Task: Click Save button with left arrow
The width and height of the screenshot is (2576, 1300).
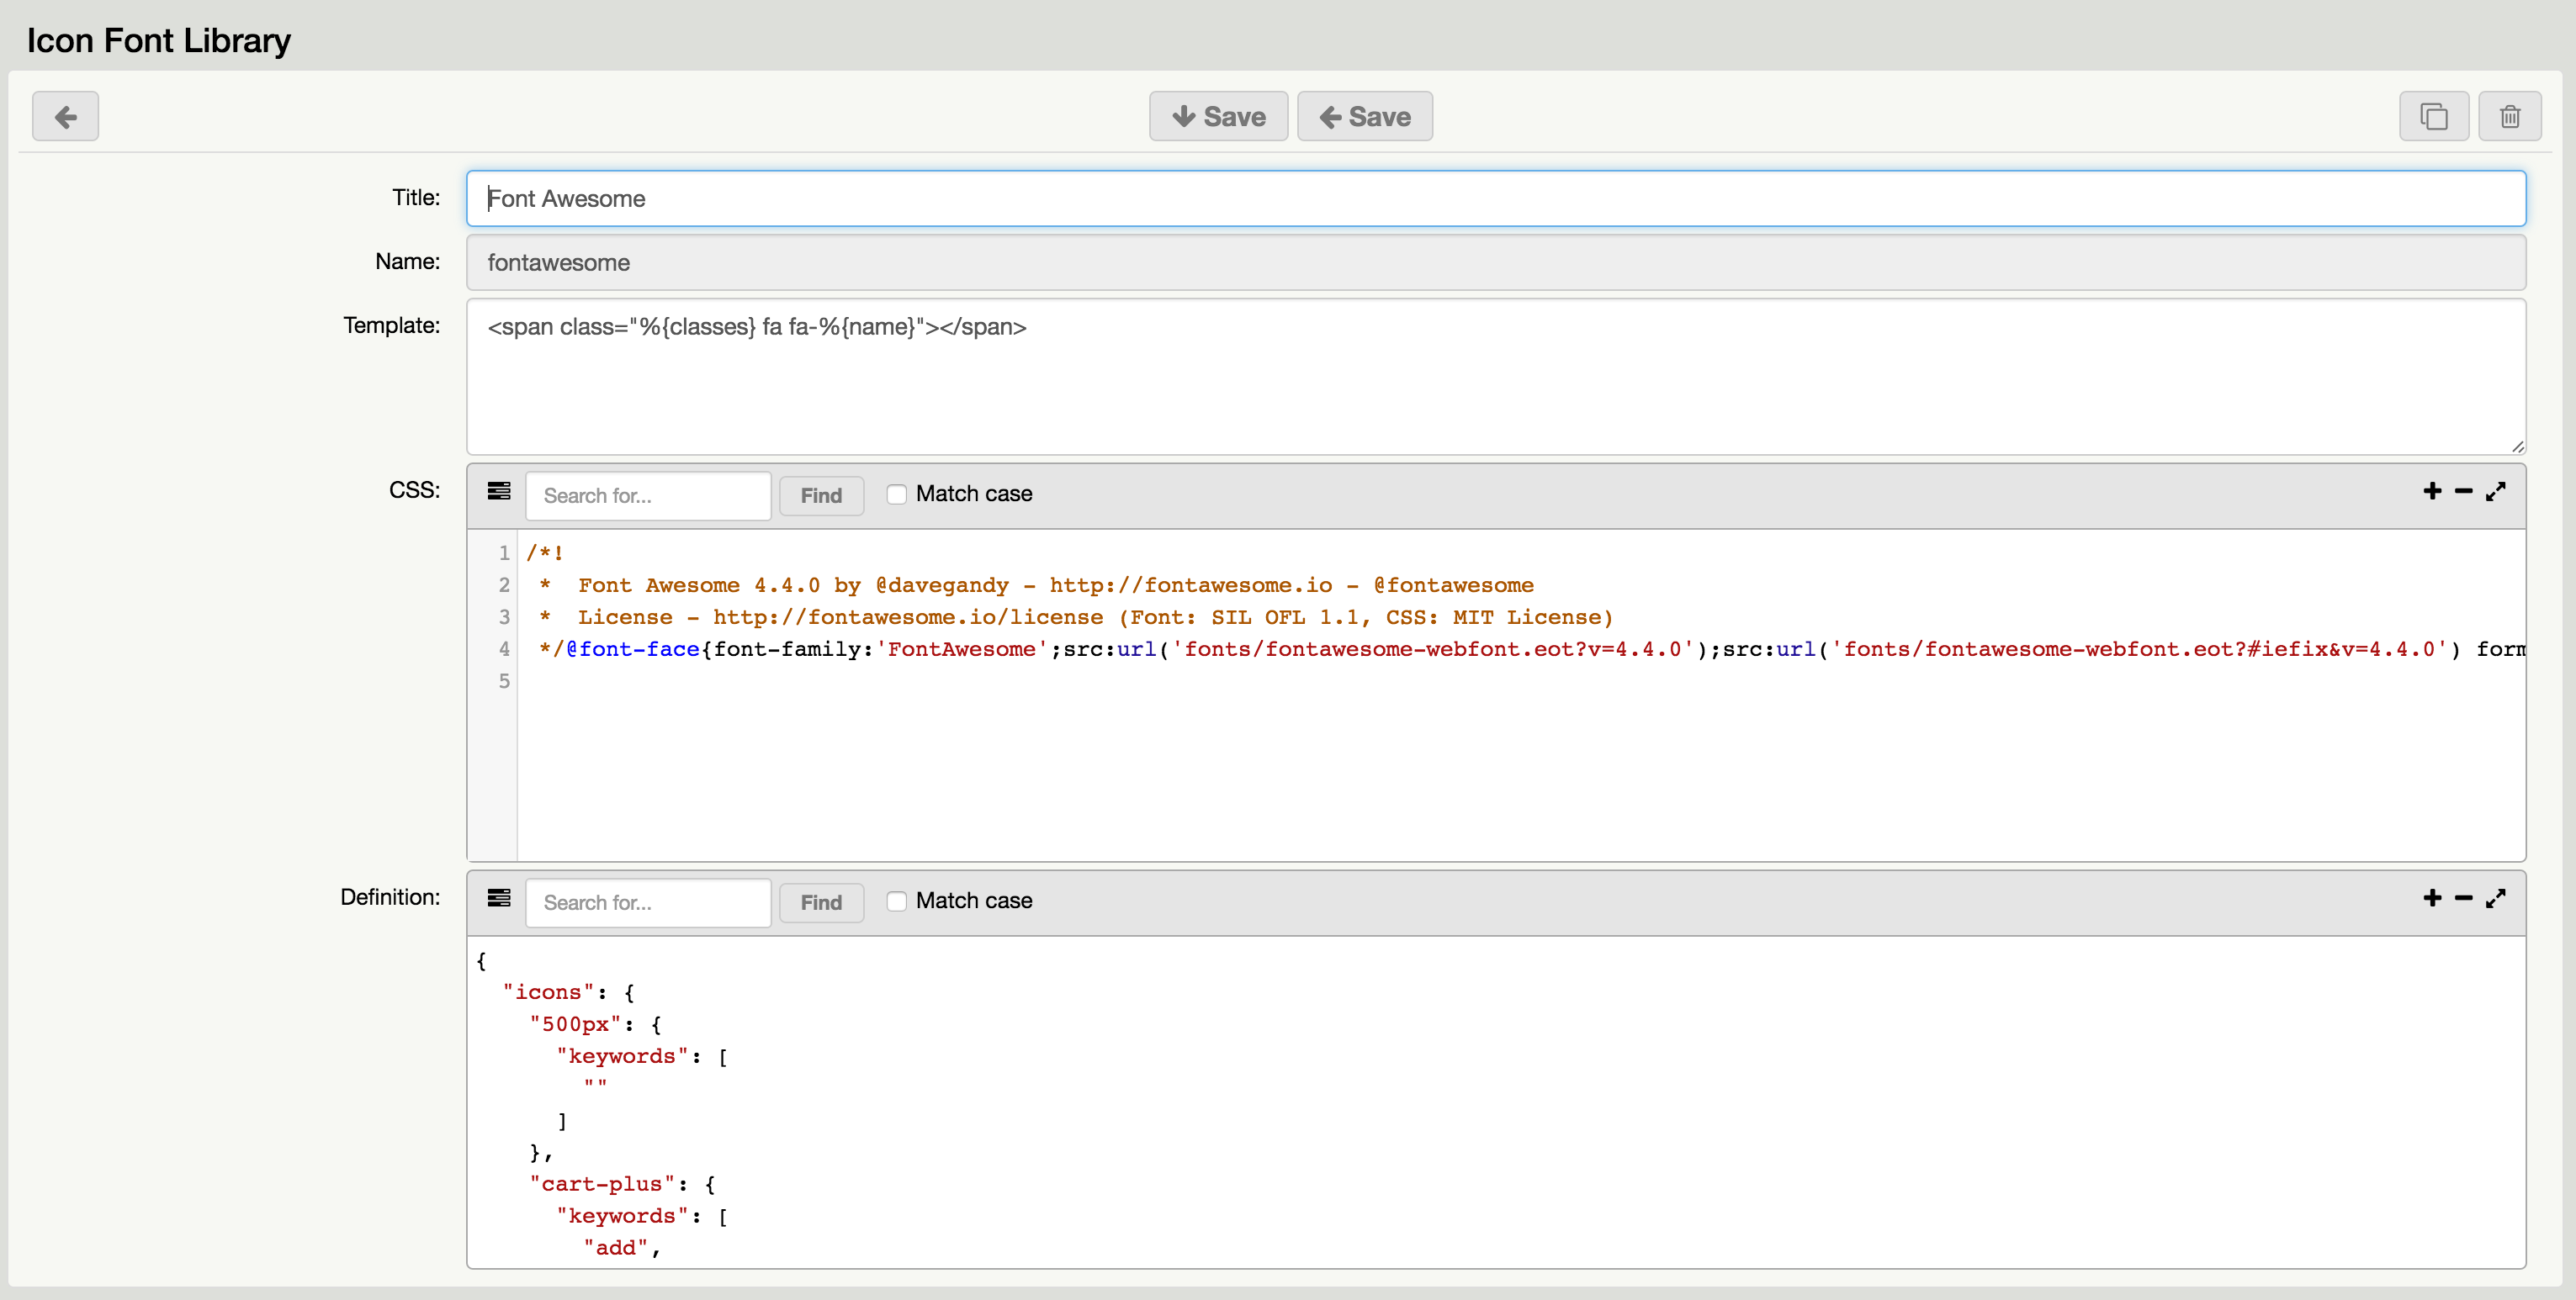Action: pyautogui.click(x=1364, y=117)
